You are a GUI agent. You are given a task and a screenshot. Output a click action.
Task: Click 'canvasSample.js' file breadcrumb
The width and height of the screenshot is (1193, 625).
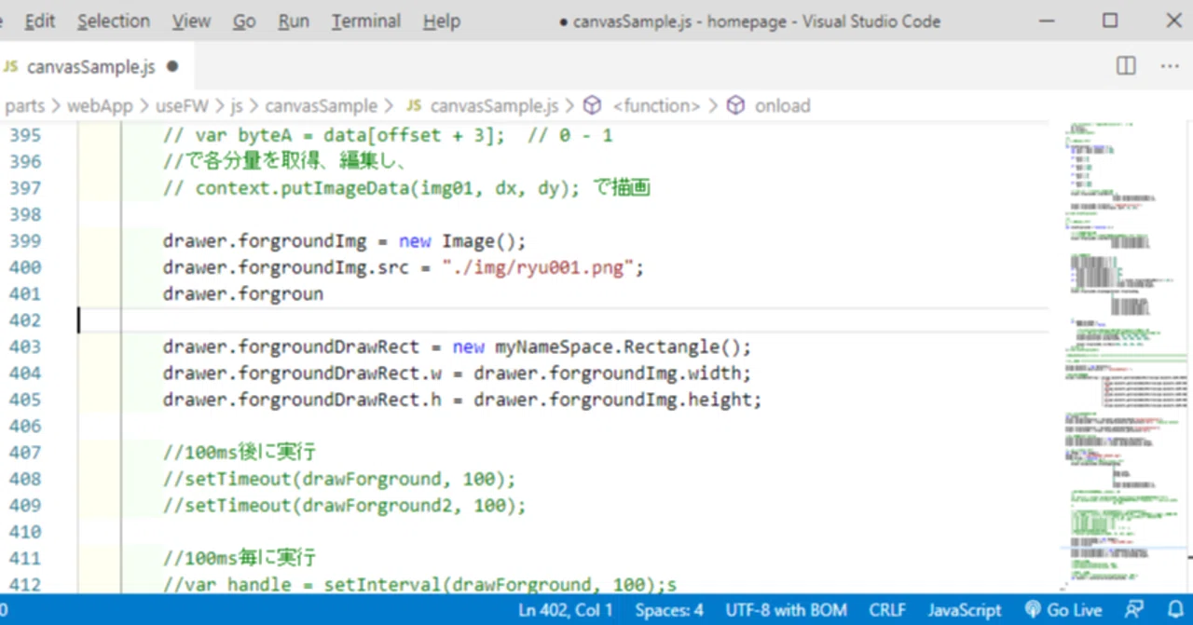coord(494,106)
